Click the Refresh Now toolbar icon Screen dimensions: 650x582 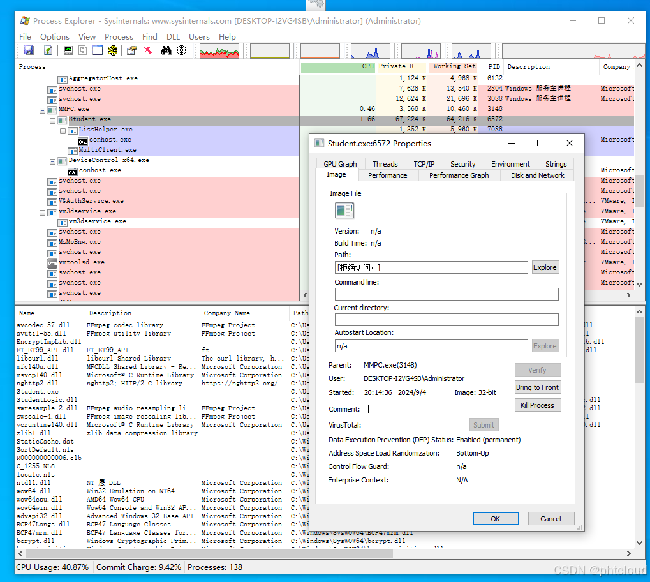tap(48, 50)
